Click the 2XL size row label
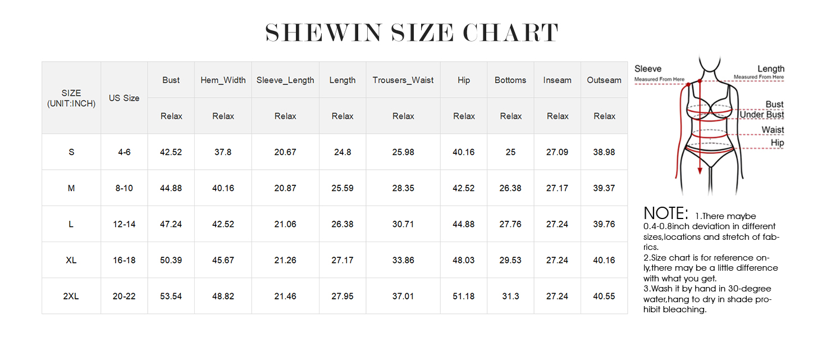The height and width of the screenshot is (337, 822). pyautogui.click(x=71, y=296)
